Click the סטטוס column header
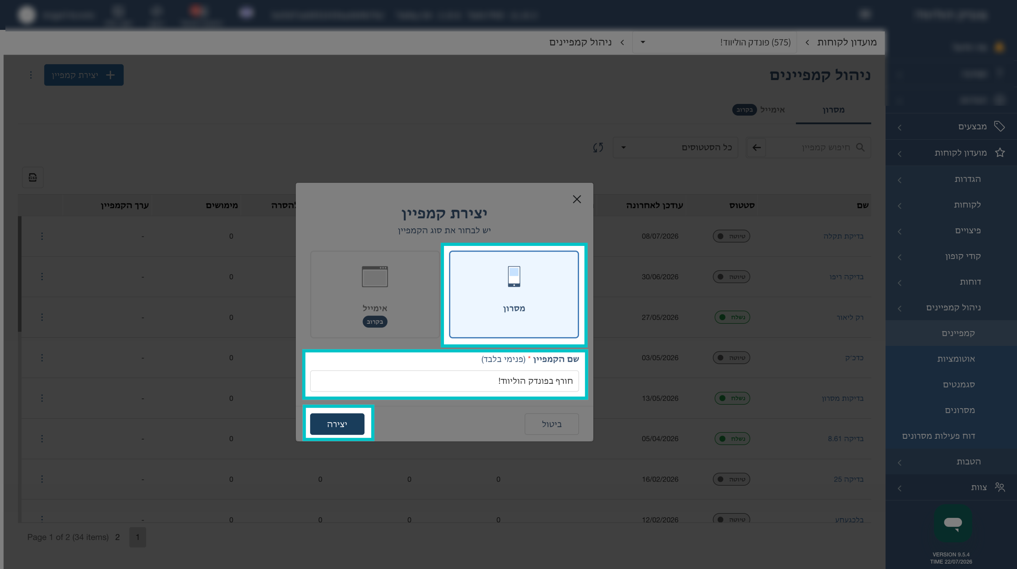The height and width of the screenshot is (569, 1017). (x=742, y=205)
